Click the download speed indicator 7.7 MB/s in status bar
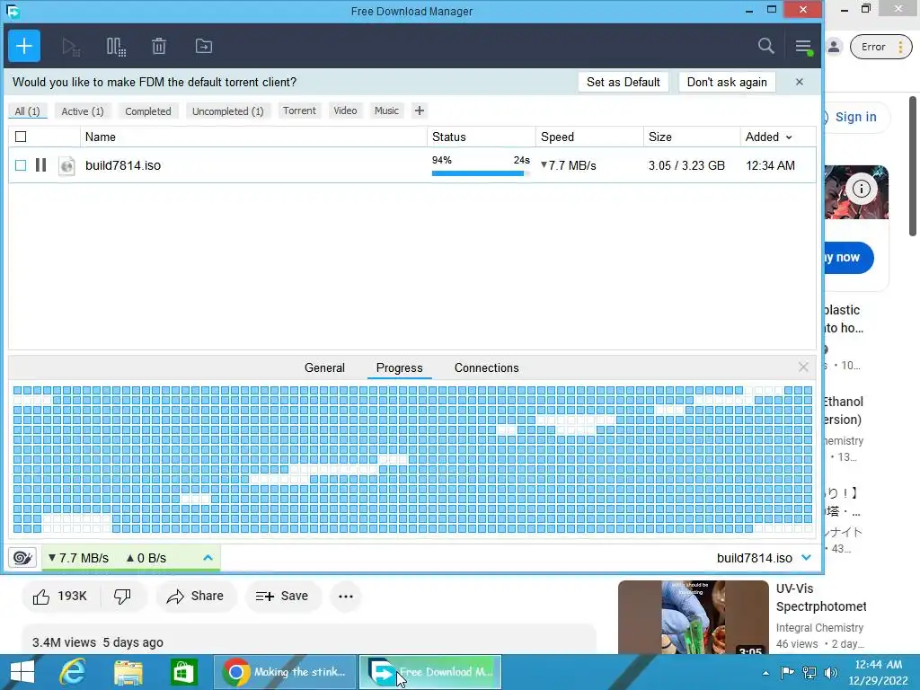Viewport: 920px width, 690px height. (79, 558)
